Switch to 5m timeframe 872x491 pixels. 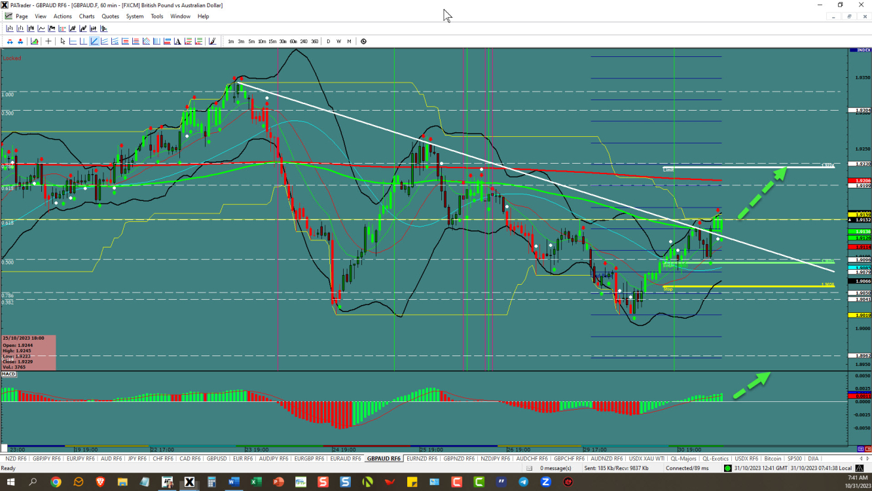pos(251,41)
